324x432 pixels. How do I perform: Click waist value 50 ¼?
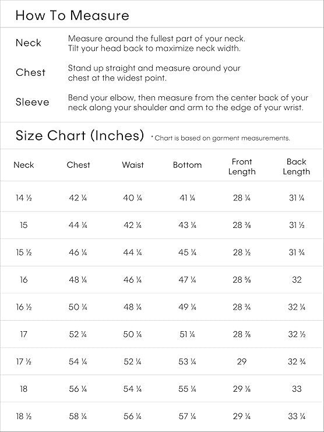[132, 334]
